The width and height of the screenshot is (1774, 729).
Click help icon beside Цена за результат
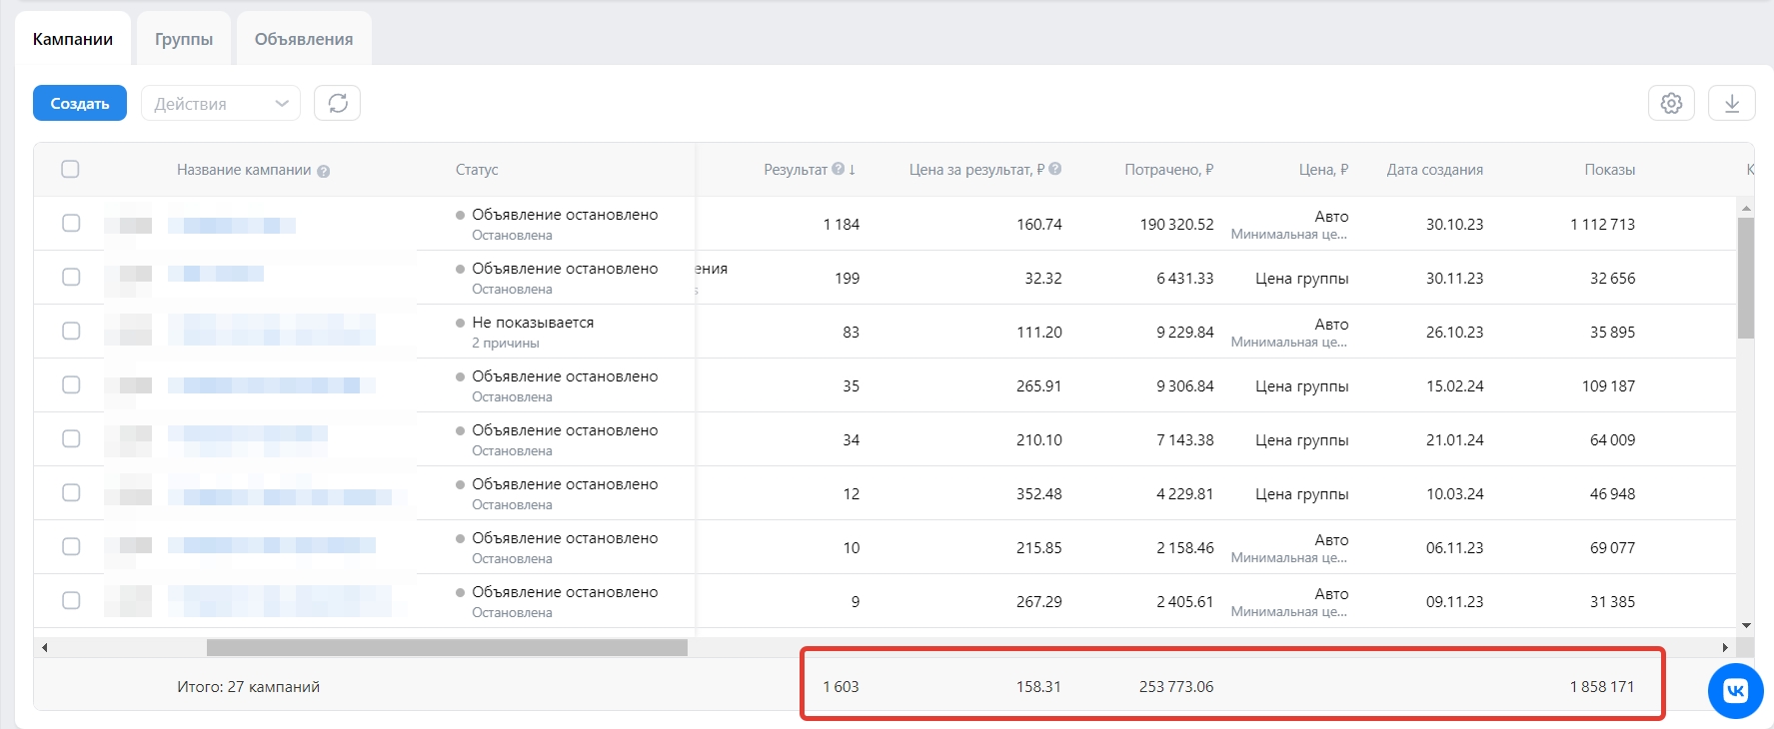(x=1055, y=169)
